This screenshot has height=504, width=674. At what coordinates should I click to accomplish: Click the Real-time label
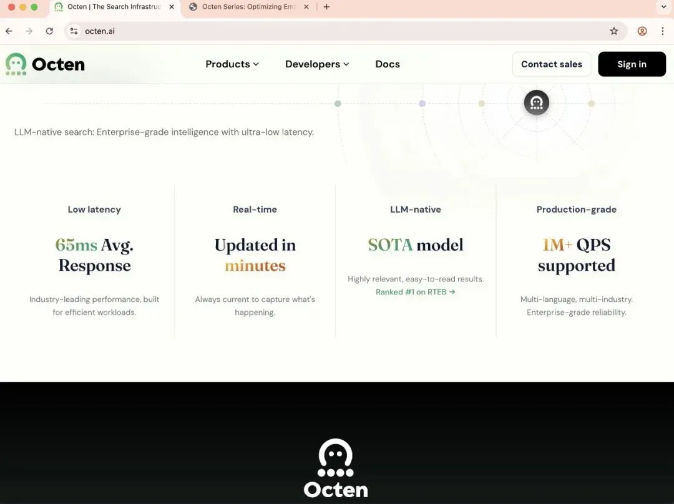[255, 209]
